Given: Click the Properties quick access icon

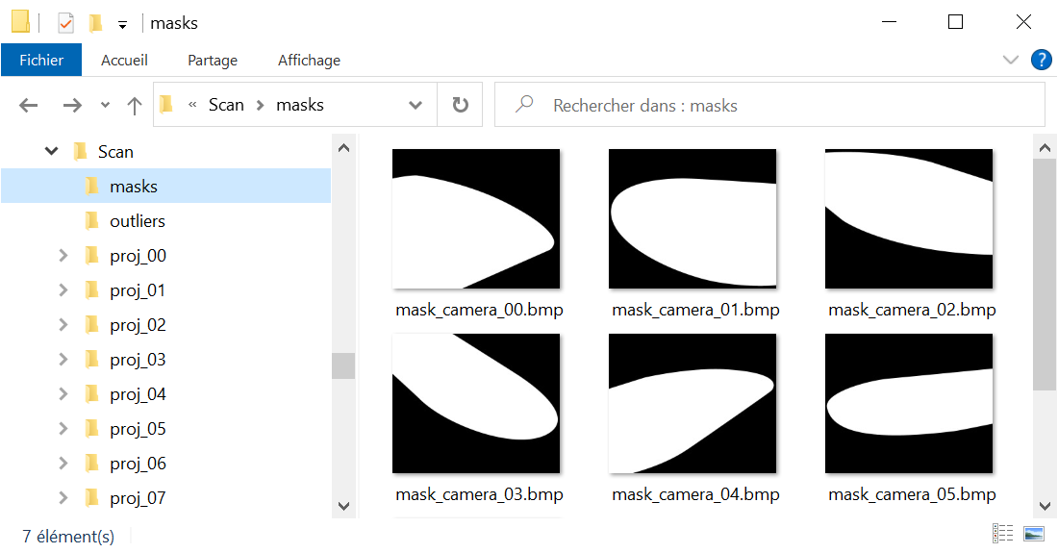Looking at the screenshot, I should [x=65, y=23].
